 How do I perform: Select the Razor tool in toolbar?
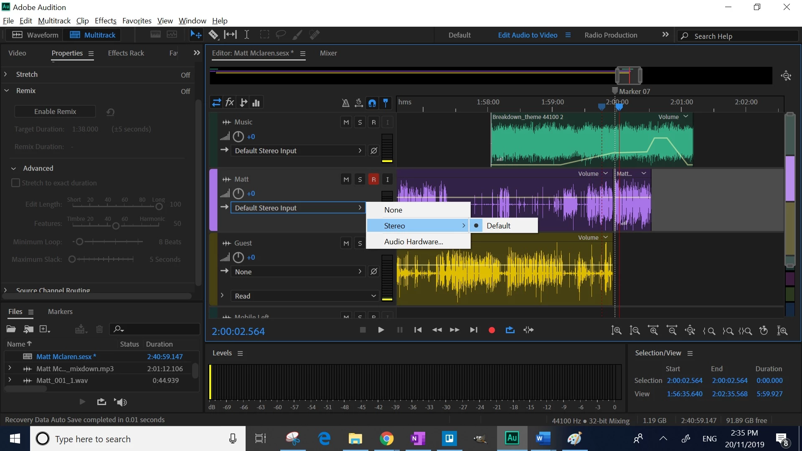213,35
